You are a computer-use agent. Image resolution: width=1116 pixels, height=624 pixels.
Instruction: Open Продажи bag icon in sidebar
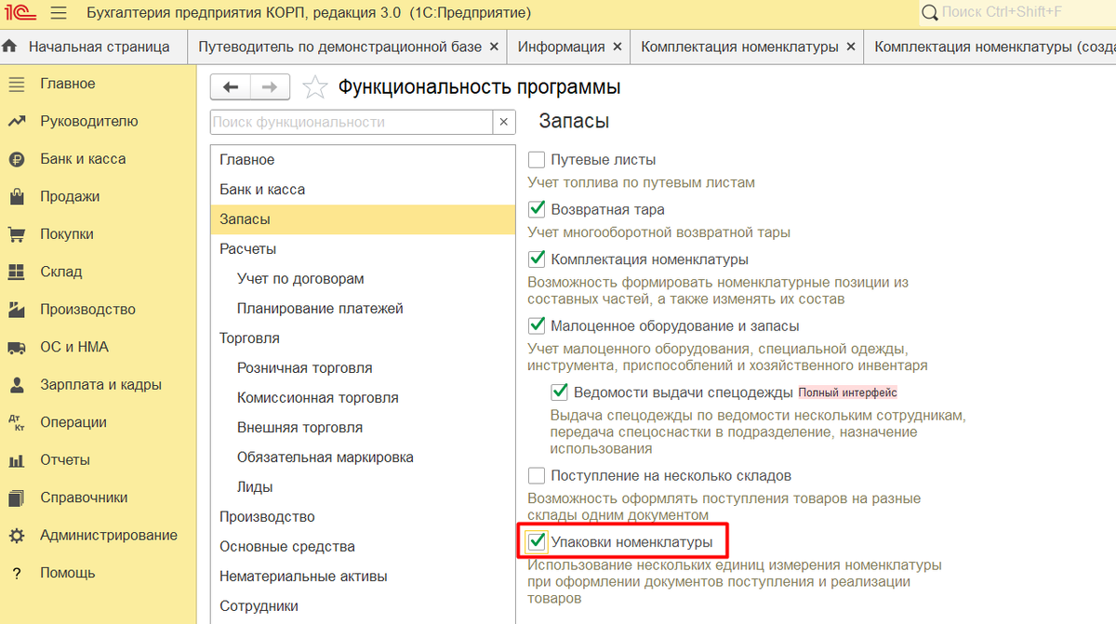click(x=16, y=196)
